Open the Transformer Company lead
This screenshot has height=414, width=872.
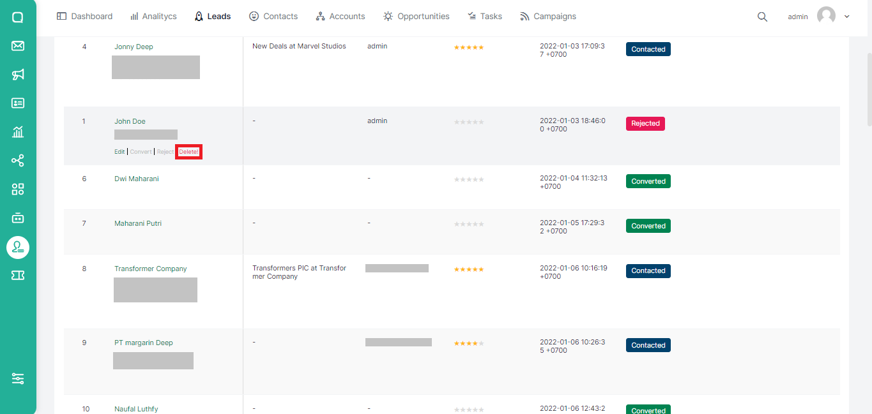[151, 269]
